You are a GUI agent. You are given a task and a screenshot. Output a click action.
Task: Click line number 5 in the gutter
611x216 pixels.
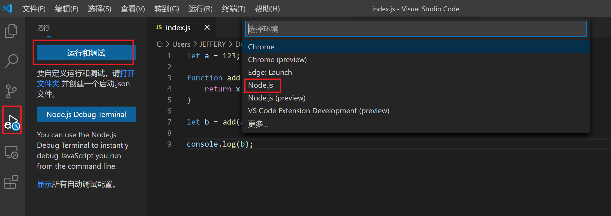(169, 100)
